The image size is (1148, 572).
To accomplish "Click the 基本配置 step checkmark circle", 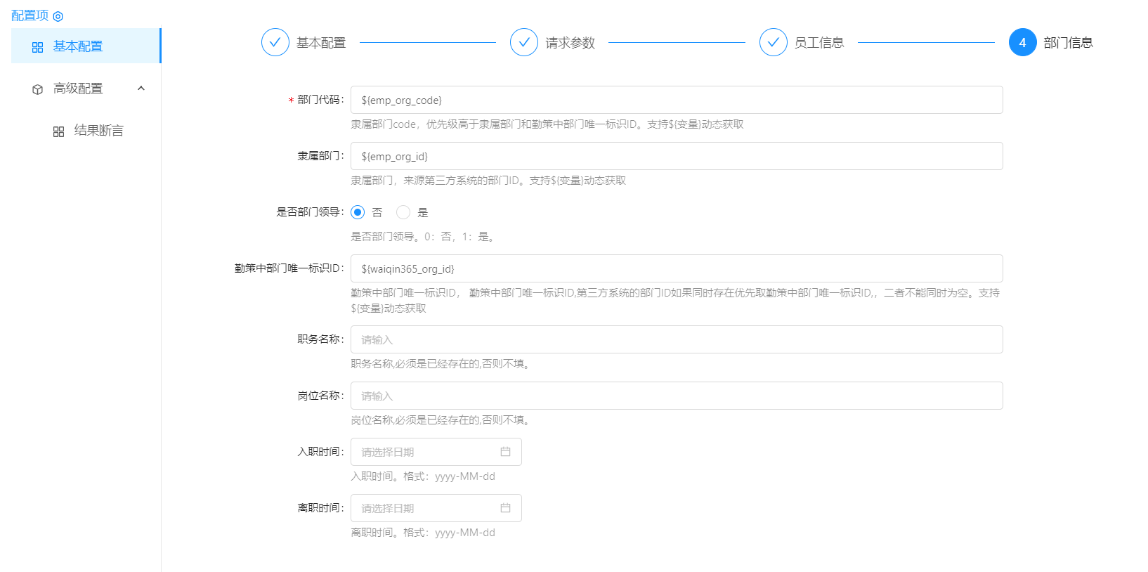I will [275, 42].
